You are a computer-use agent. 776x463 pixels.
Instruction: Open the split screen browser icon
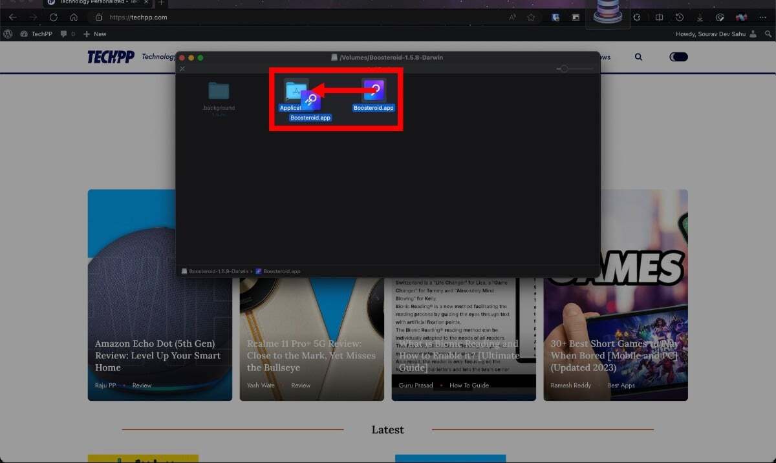[659, 17]
